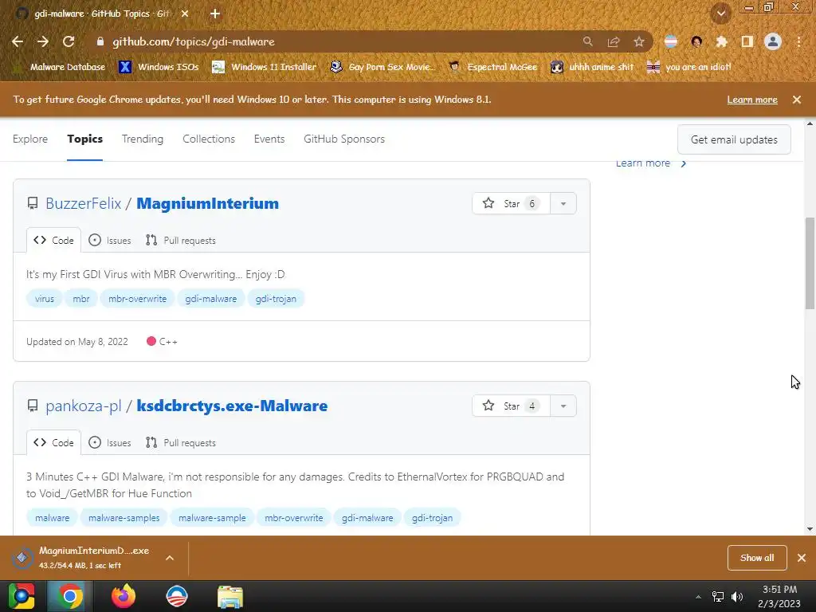Screen dimensions: 816x612
Task: Open Issues of ksdcbrctys.exe-Malware
Action: (110, 442)
